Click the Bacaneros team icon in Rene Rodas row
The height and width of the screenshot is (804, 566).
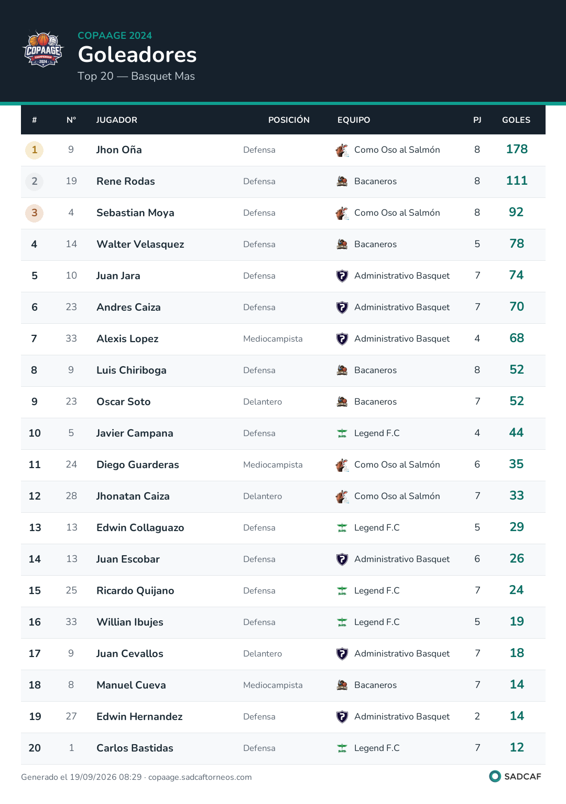pos(342,182)
